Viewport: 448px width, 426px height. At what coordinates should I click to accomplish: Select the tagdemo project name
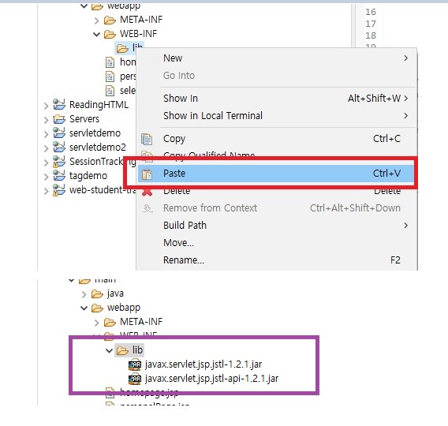pos(88,176)
